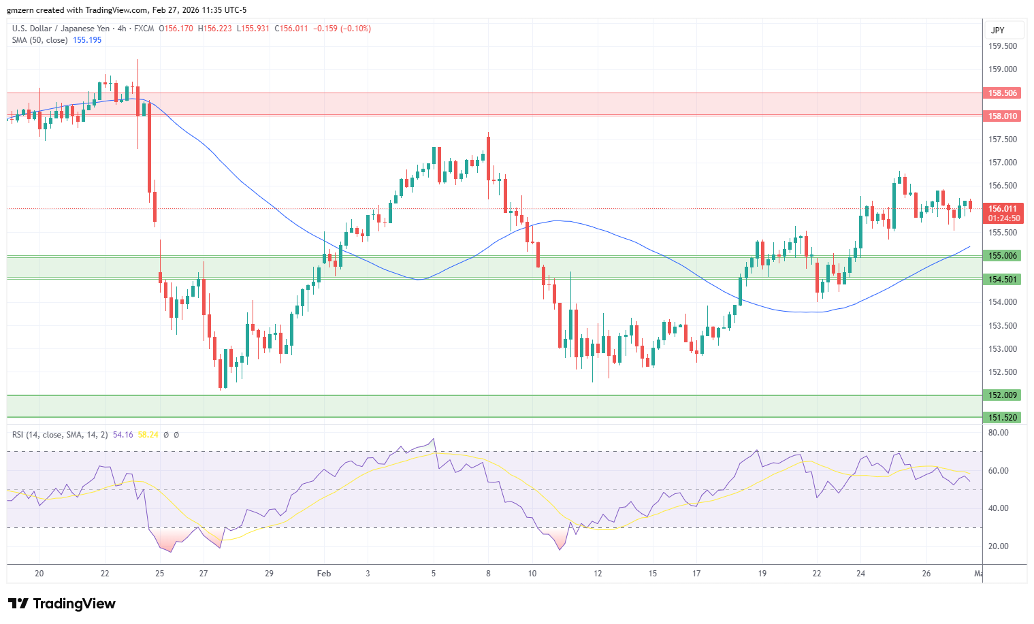The width and height of the screenshot is (1034, 624).
Task: Click the green 154.501 support price label
Action: (1003, 280)
